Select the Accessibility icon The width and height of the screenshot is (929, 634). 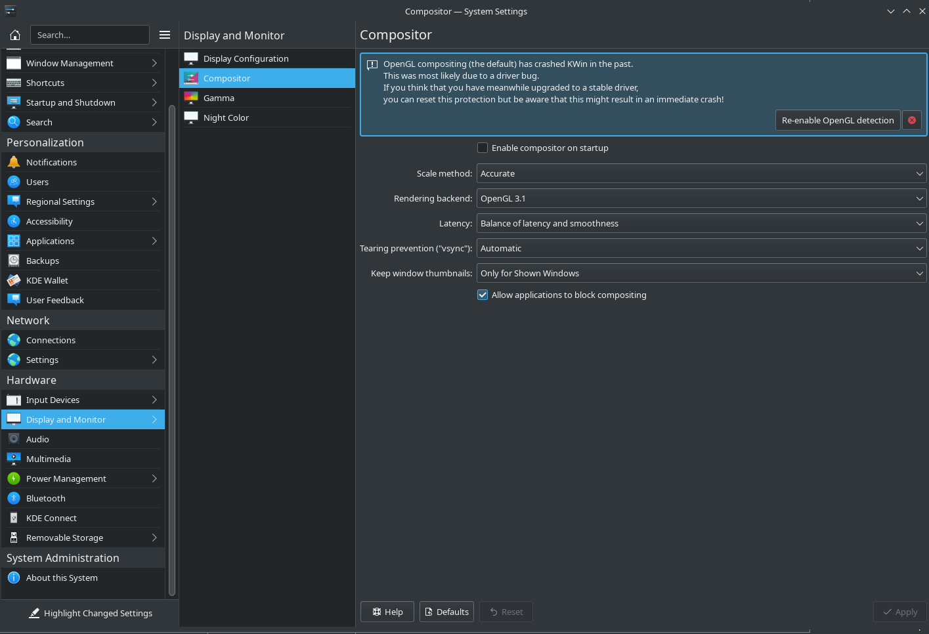coord(14,221)
